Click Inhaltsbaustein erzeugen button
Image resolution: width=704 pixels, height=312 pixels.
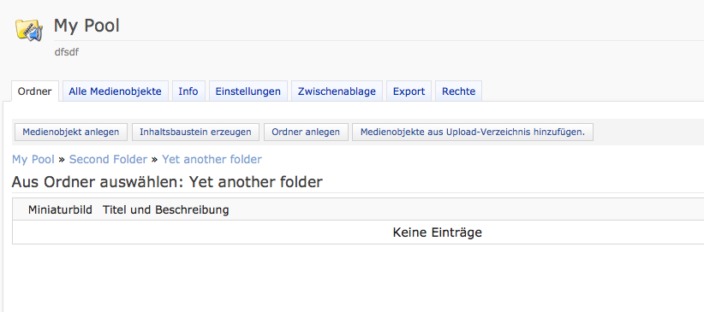[x=195, y=132]
